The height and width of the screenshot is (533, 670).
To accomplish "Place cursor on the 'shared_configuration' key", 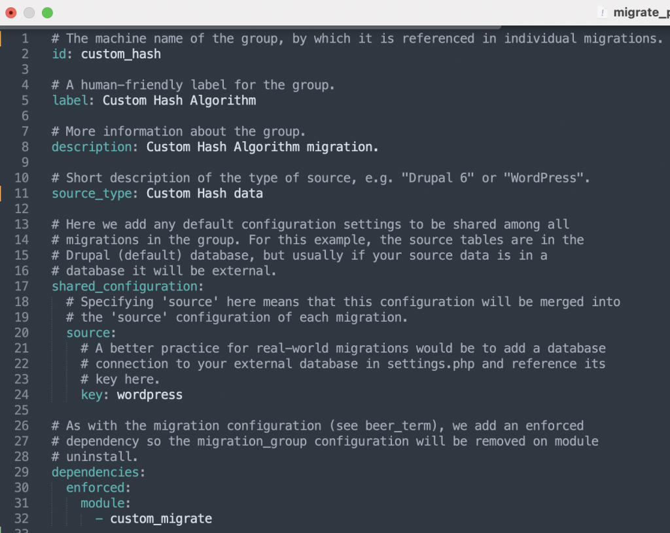I will coord(124,286).
